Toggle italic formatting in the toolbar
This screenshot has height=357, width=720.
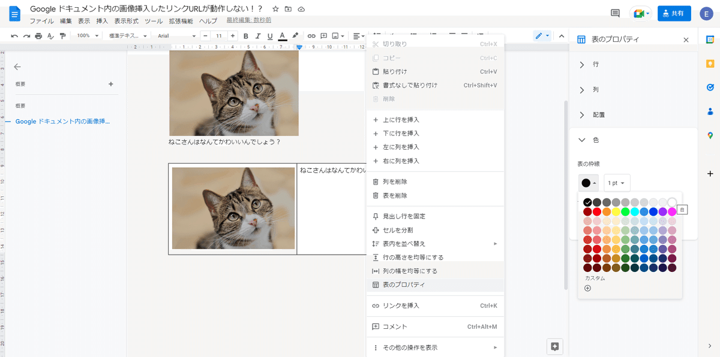(x=257, y=35)
